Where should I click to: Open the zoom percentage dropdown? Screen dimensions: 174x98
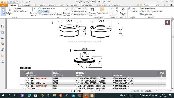tap(83, 8)
